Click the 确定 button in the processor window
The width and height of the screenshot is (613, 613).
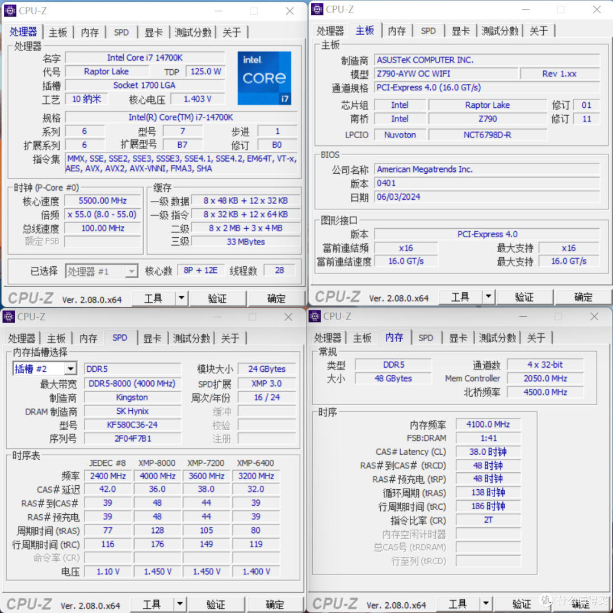(276, 299)
